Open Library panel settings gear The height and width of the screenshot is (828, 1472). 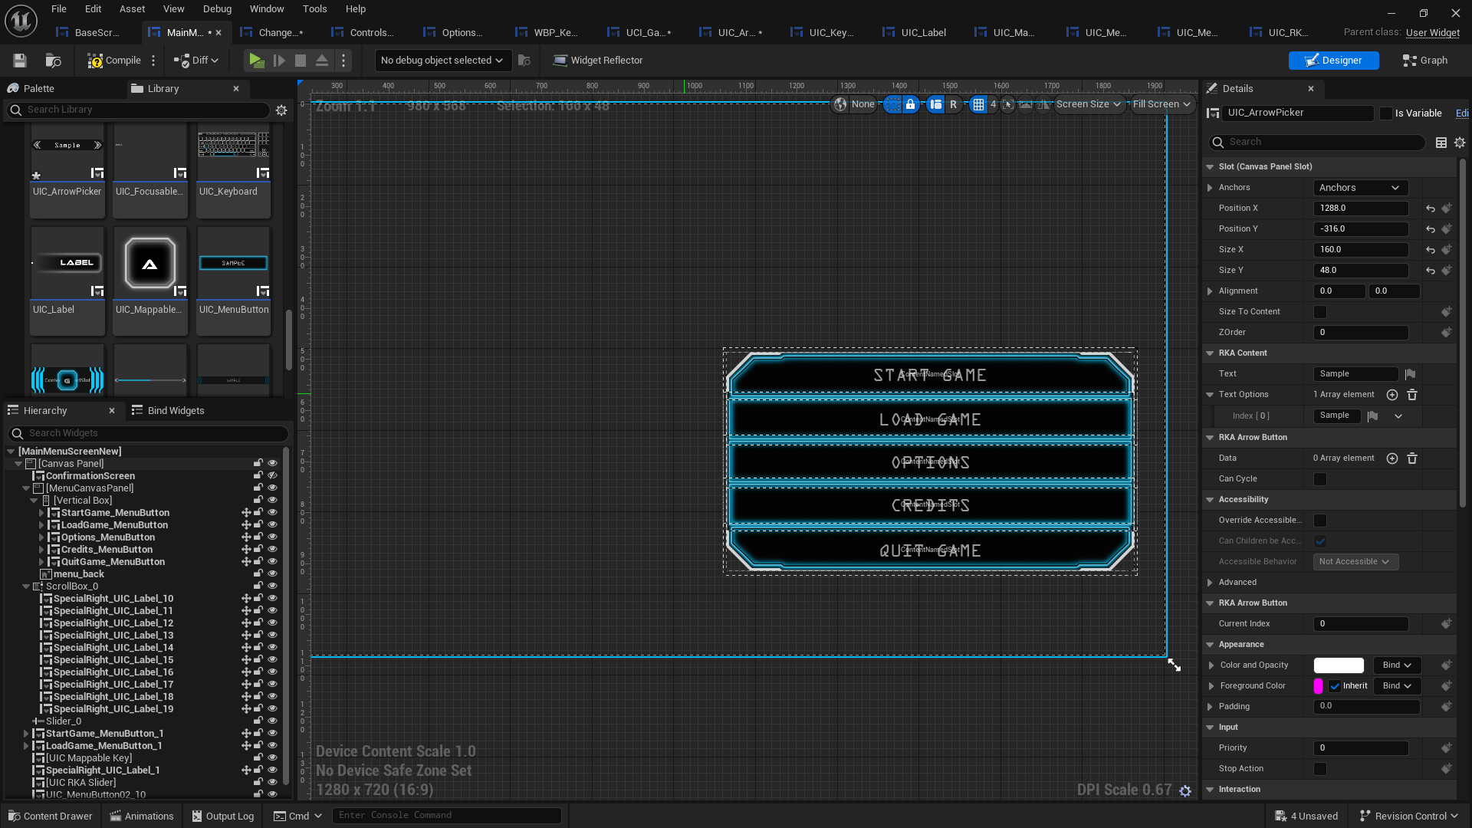click(281, 110)
